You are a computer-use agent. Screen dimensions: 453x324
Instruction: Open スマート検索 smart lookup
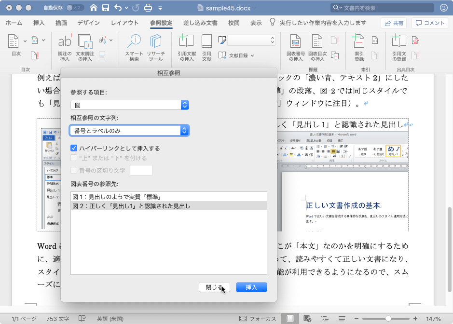[x=134, y=48]
